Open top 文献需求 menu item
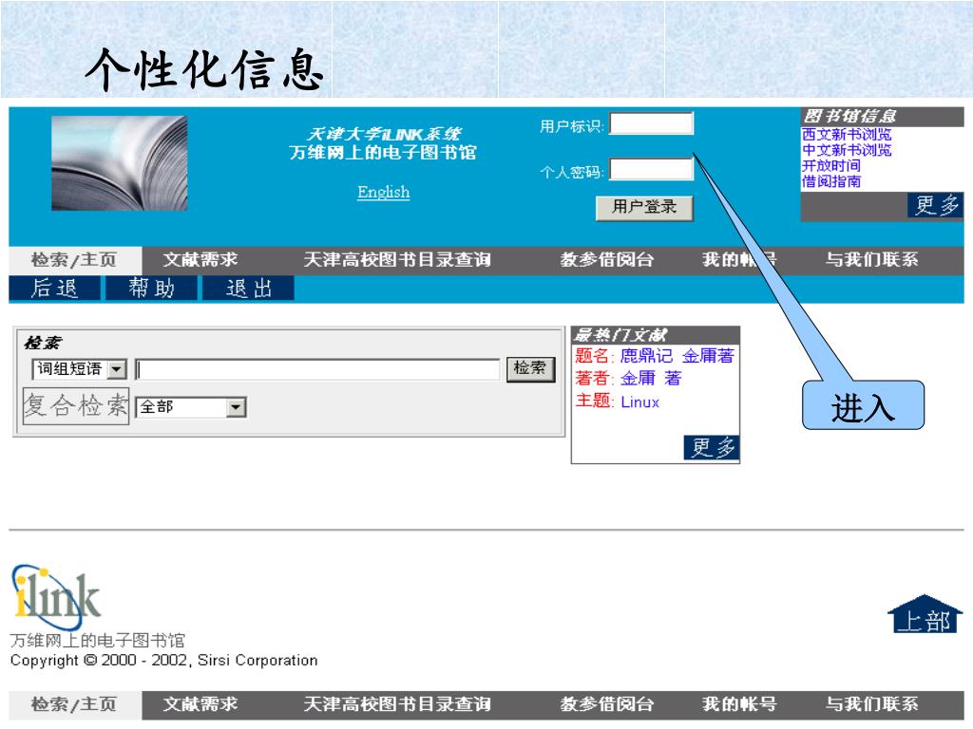973x729 pixels. click(x=200, y=260)
